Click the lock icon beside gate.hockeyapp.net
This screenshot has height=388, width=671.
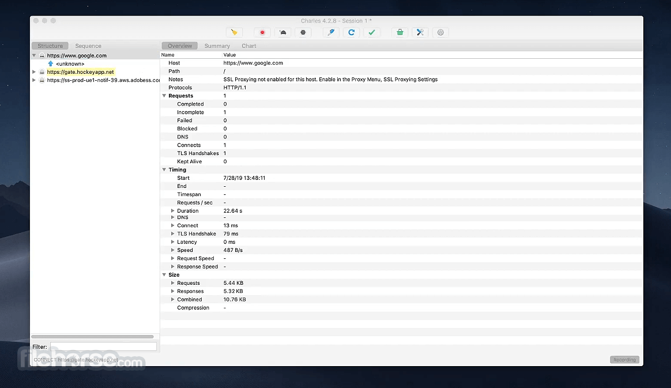click(42, 72)
